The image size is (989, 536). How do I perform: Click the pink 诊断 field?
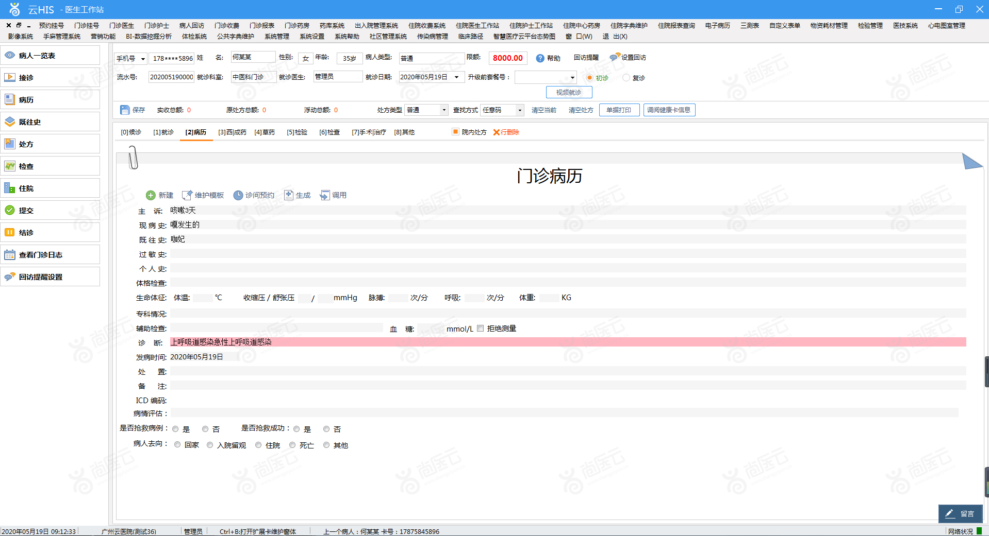tap(568, 342)
